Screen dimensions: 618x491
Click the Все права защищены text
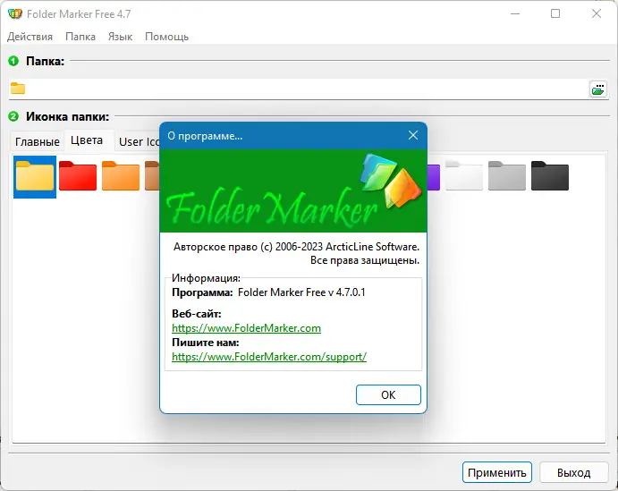click(x=365, y=260)
